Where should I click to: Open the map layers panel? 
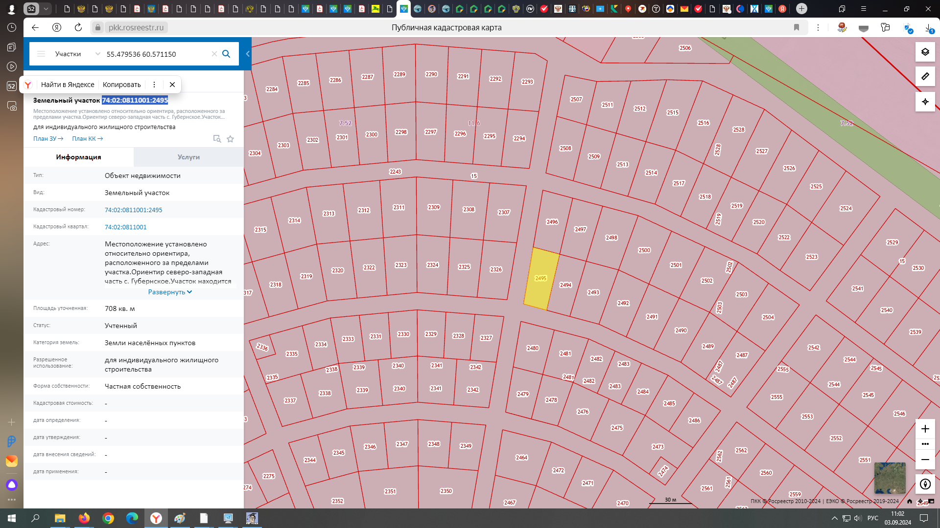pyautogui.click(x=925, y=52)
